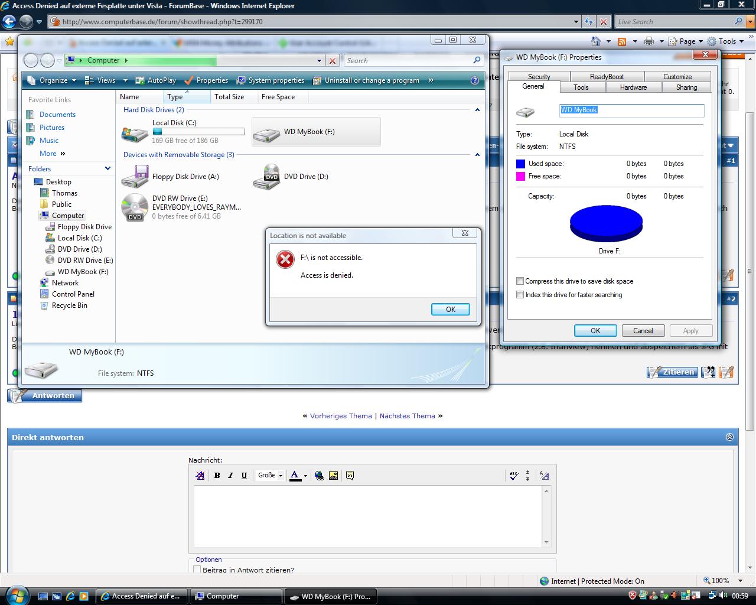Select the WD MyBook (F:) drive tile
This screenshot has height=605, width=756.
[316, 132]
